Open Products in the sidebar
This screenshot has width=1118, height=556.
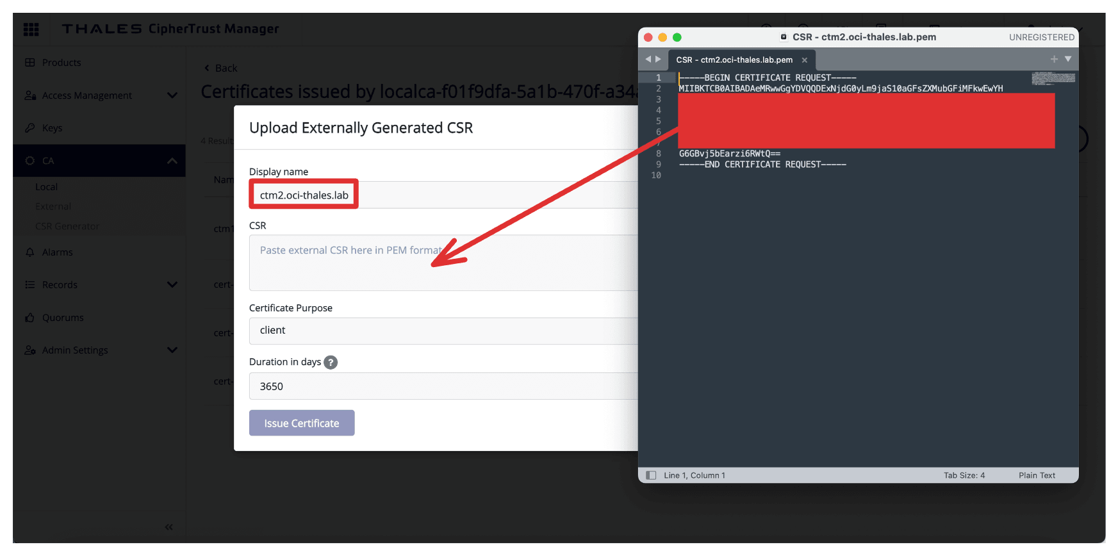(x=62, y=62)
